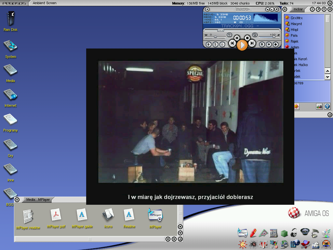This screenshot has height=250, width=333.
Task: Click the ANR volume slider
Action: coord(269,37)
